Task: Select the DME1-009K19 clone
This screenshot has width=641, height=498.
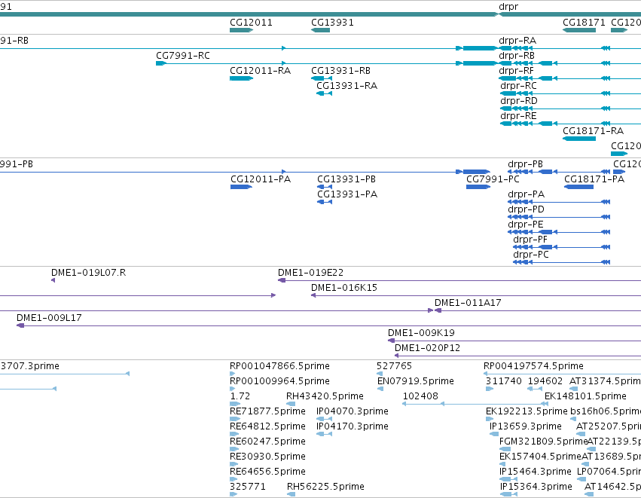Action: coord(514,341)
